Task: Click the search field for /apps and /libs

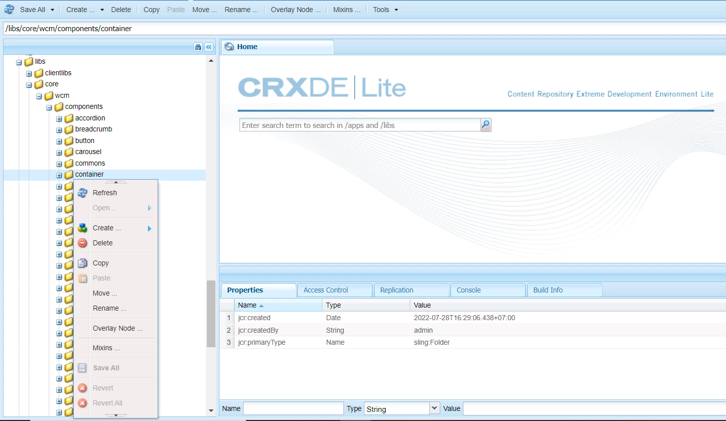Action: pos(360,125)
